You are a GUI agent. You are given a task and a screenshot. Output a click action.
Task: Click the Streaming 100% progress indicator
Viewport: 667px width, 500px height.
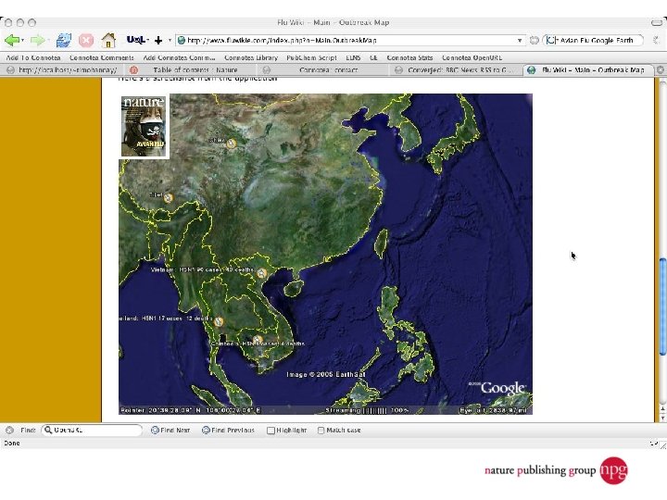point(367,410)
